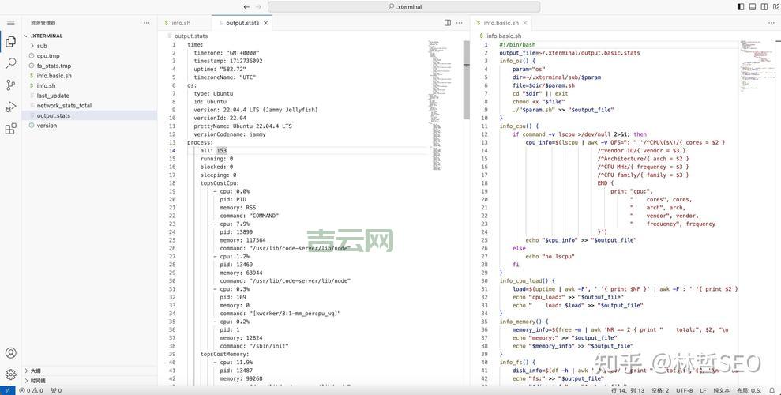Viewport: 781px width, 395px height.
Task: Click the UTF-8 encoding in status bar
Action: [x=685, y=390]
